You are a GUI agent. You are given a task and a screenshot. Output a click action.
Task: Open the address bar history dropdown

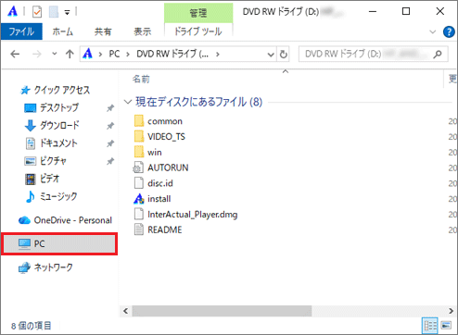click(x=271, y=55)
